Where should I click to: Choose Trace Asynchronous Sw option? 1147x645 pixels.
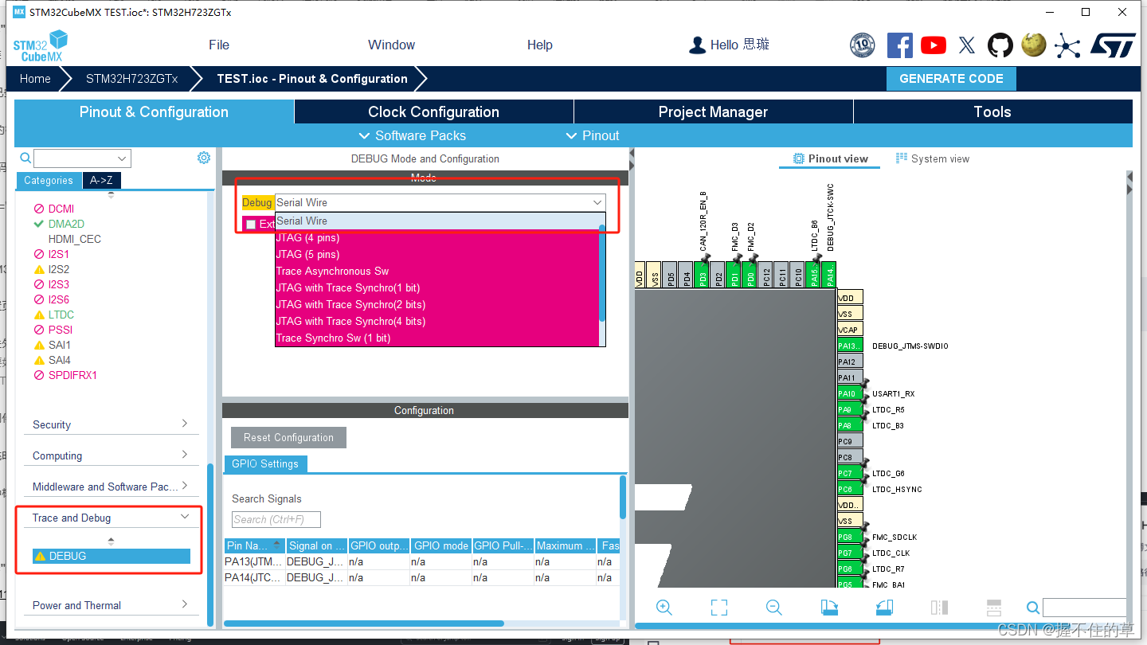tap(436, 271)
